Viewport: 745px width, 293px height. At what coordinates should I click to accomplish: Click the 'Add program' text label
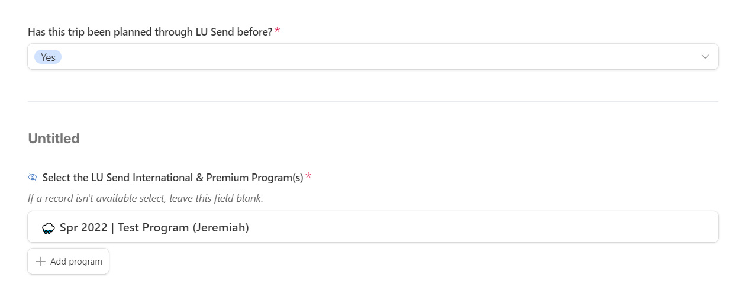(76, 262)
